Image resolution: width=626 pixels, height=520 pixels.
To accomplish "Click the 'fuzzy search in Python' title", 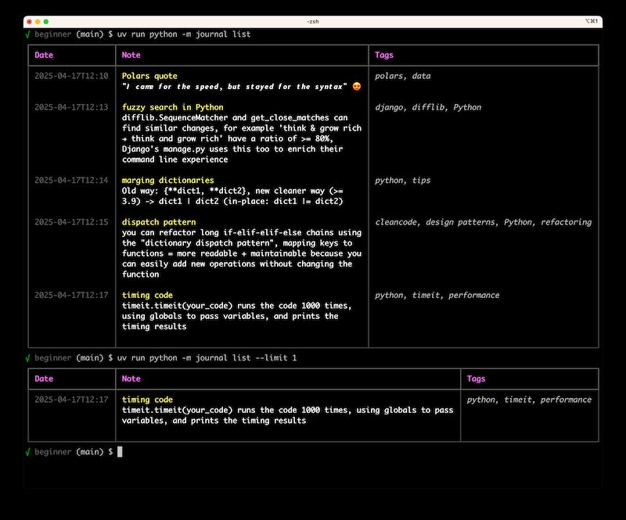I will pyautogui.click(x=172, y=107).
